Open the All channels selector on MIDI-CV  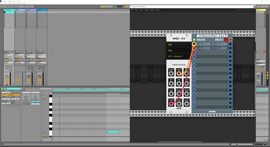179,56
